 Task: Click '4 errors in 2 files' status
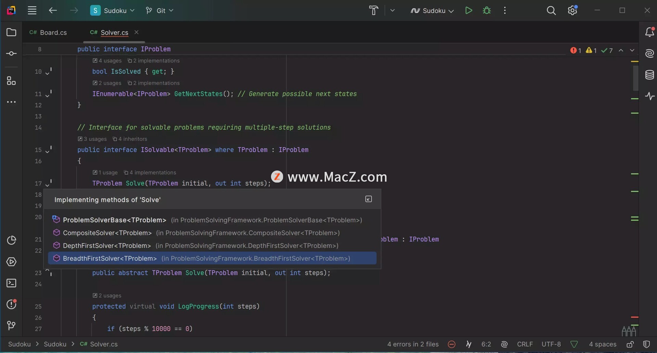[x=413, y=344]
